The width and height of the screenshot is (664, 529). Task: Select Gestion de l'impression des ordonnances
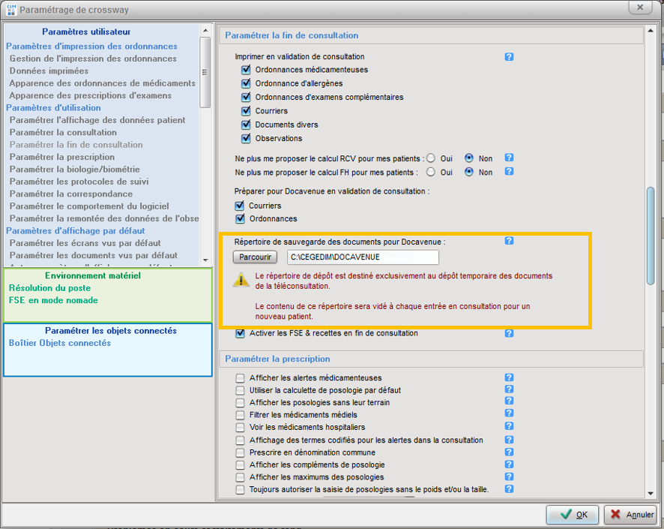[93, 59]
